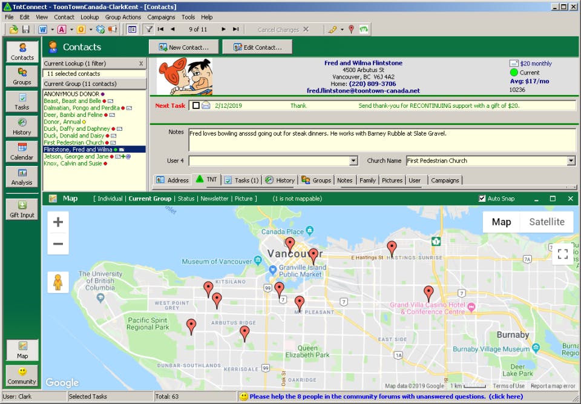Image resolution: width=581 pixels, height=404 pixels.
Task: Go to the previous contact record
Action: (172, 29)
